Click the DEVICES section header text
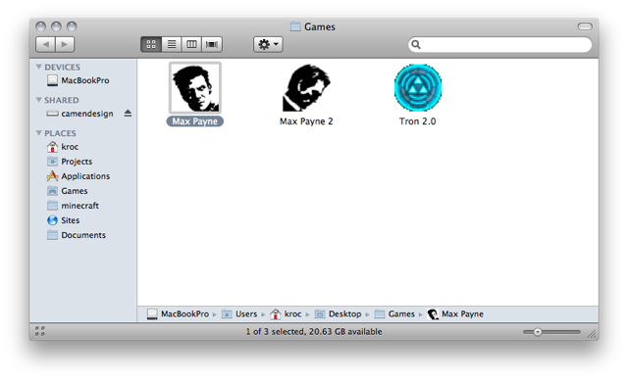Viewport: 628px width, 381px height. pyautogui.click(x=62, y=68)
